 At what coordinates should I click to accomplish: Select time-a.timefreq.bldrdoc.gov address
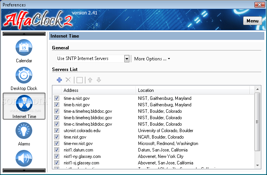88,111
